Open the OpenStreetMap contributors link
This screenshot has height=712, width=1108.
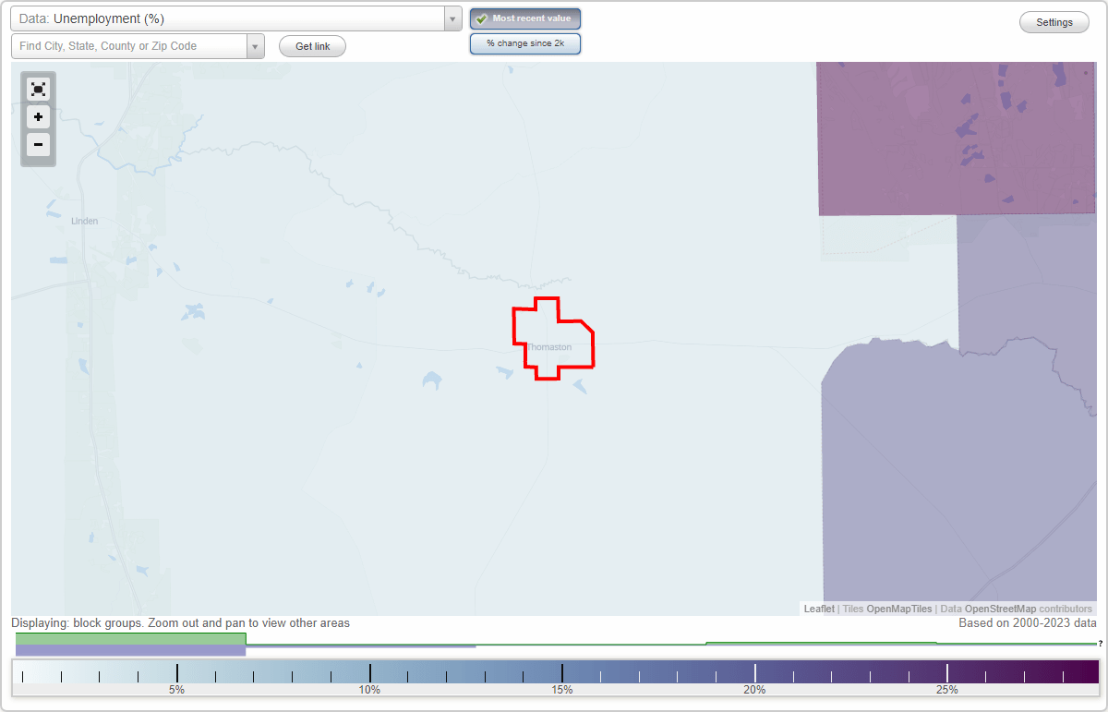click(1000, 609)
